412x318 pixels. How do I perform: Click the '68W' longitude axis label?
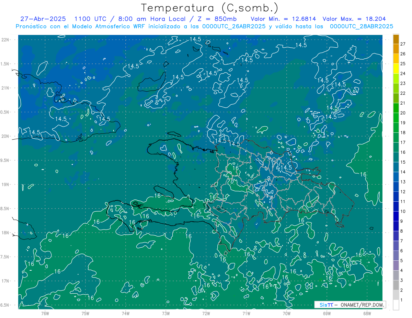[367, 313]
